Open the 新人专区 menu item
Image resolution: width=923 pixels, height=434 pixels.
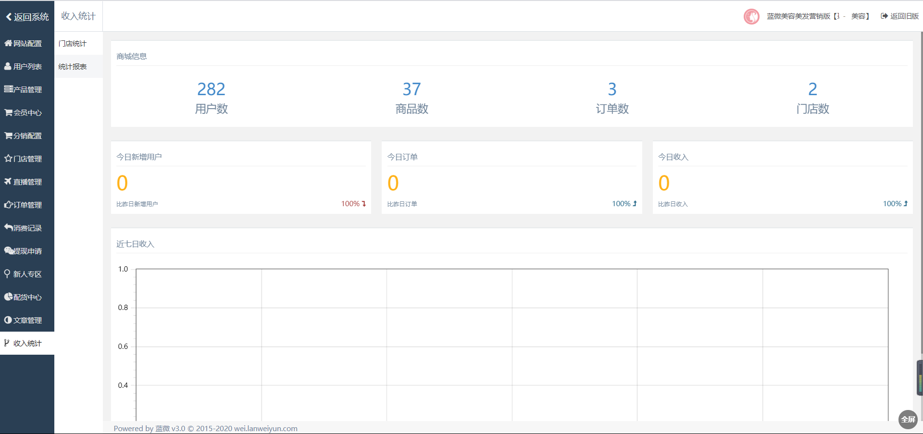pyautogui.click(x=27, y=274)
